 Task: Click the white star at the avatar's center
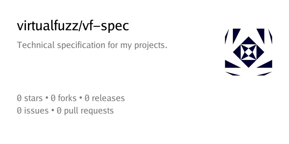[x=249, y=52]
